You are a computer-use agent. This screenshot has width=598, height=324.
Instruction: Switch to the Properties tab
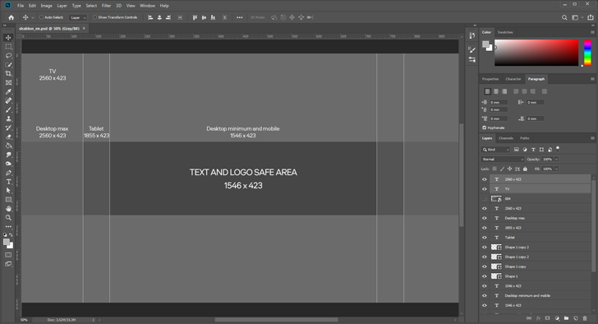coord(490,79)
